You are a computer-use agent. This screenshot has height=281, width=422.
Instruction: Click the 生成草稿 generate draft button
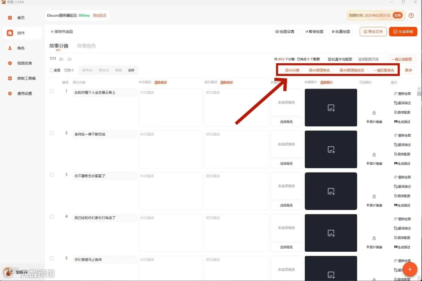(403, 32)
